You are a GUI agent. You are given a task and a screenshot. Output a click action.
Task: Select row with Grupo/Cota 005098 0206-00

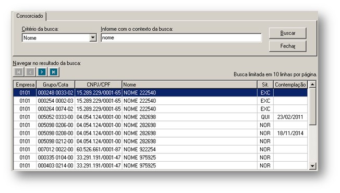(161, 125)
